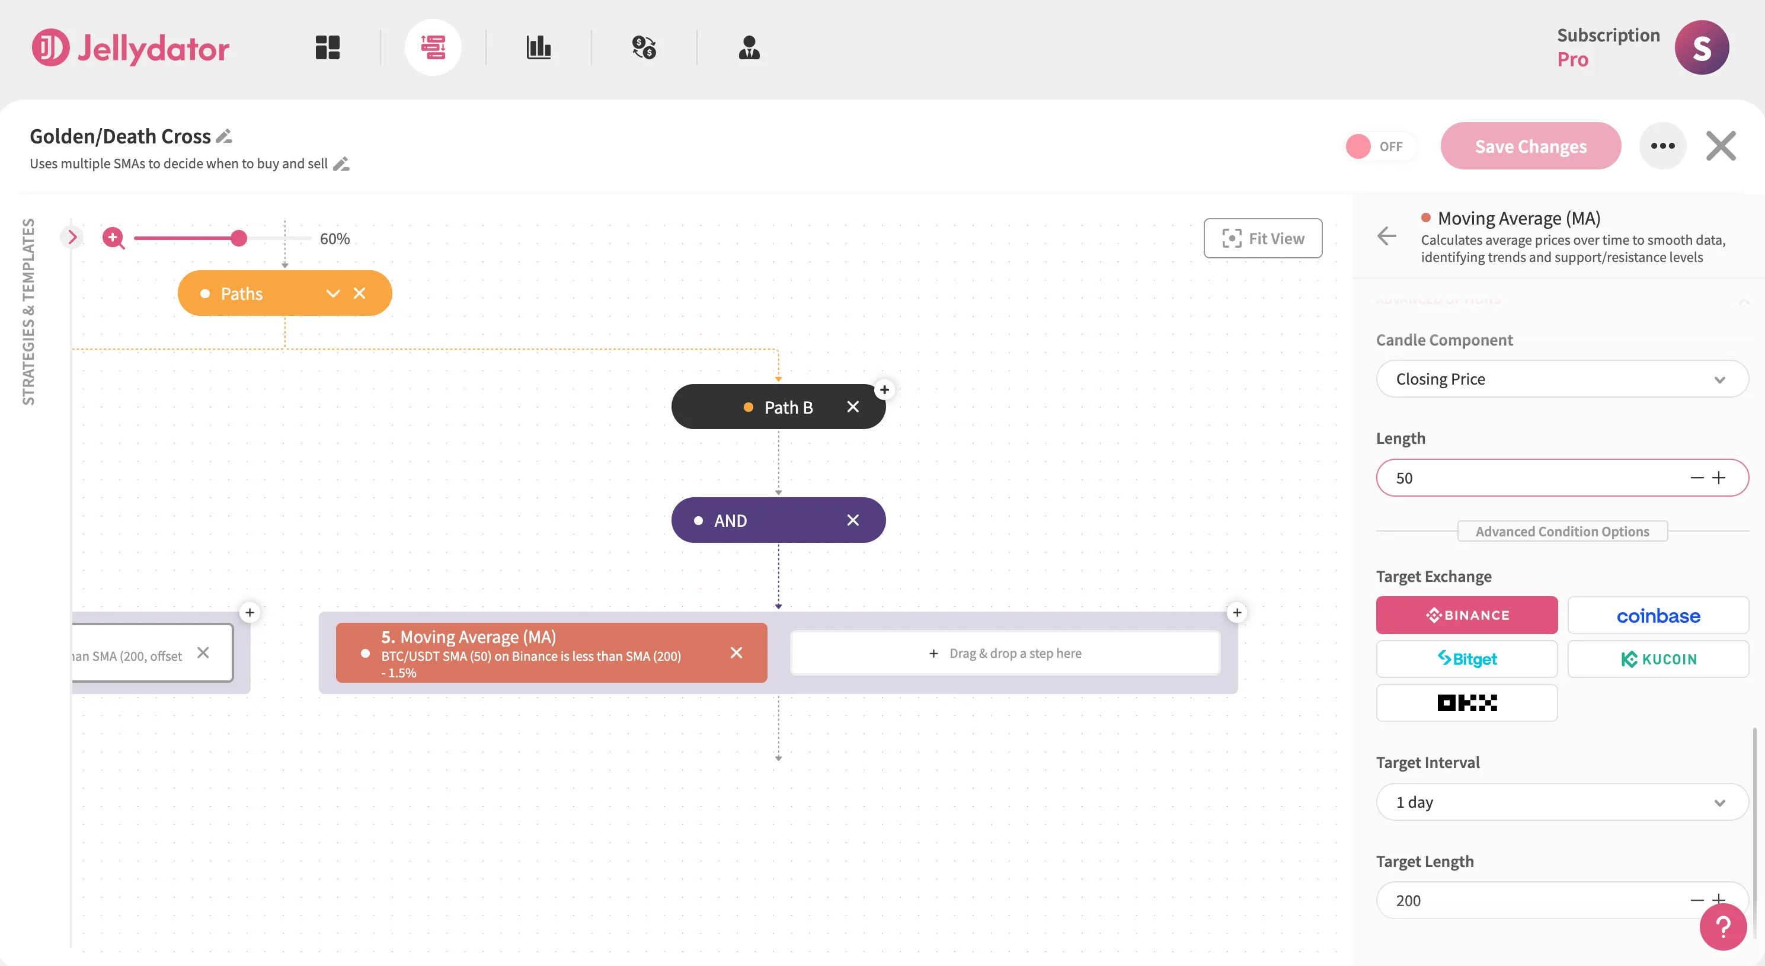Viewport: 1765px width, 966px height.
Task: Open the Candle Component dropdown
Action: pos(1562,379)
